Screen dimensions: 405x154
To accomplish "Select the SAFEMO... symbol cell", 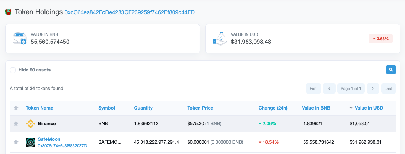I will point(110,142).
